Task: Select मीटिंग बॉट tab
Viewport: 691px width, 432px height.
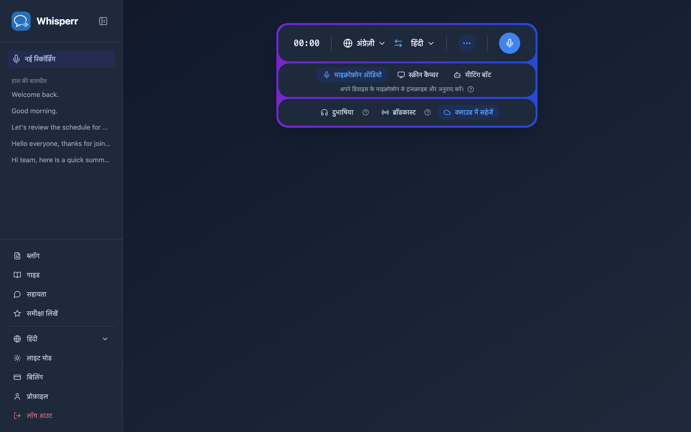Action: (x=472, y=75)
